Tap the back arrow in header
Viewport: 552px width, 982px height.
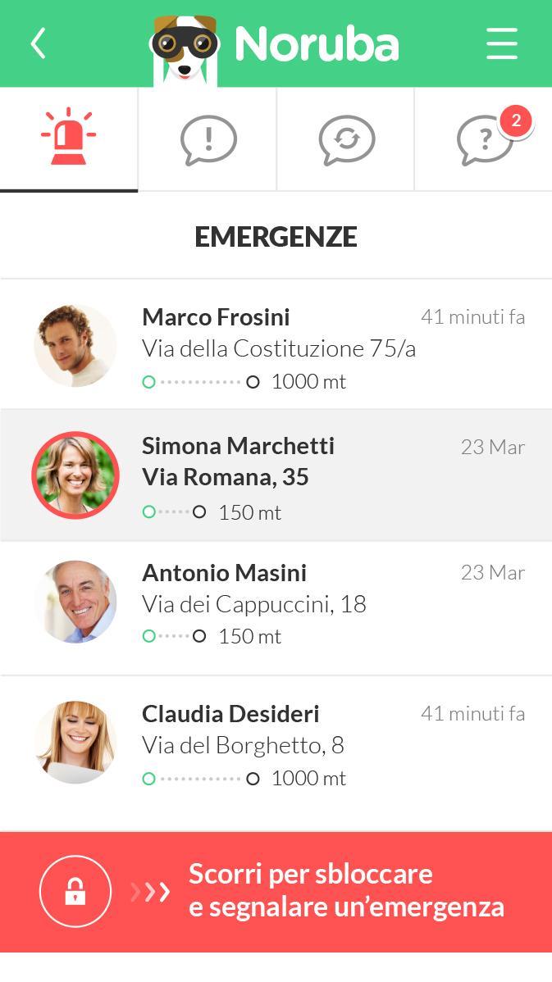(38, 43)
